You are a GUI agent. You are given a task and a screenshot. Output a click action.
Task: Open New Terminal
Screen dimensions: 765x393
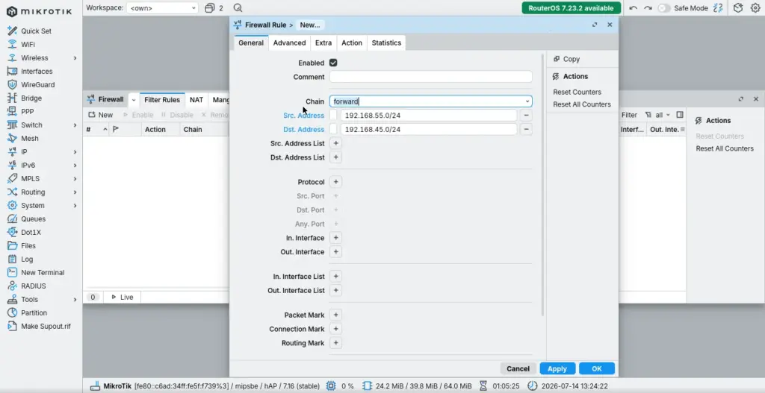click(x=42, y=273)
